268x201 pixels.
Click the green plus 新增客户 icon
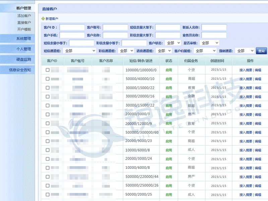click(43, 19)
